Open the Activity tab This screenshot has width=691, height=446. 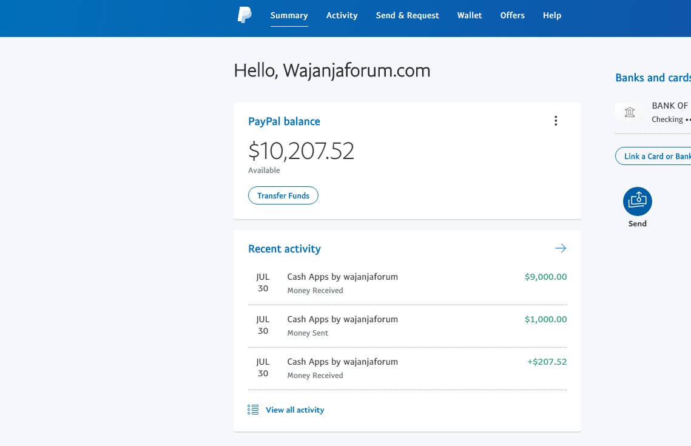(342, 15)
